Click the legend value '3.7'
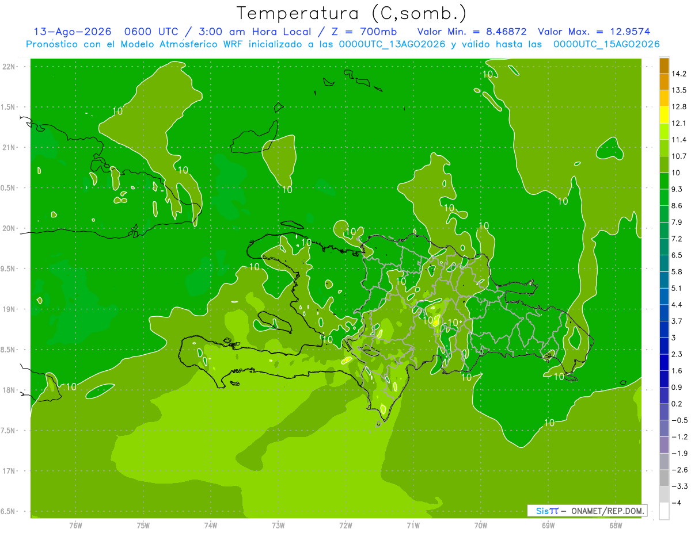 pyautogui.click(x=677, y=321)
